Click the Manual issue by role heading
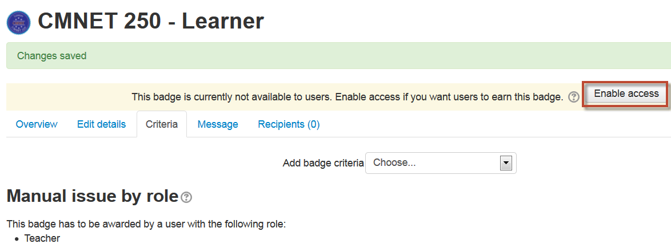The image size is (671, 252). [x=93, y=197]
